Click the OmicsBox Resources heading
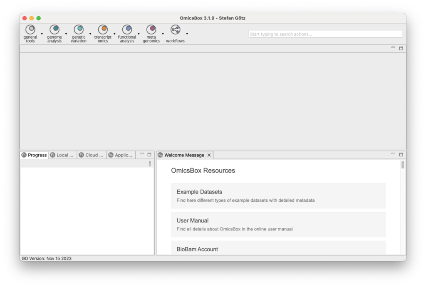Screen dimensions: 426x287 (203, 171)
